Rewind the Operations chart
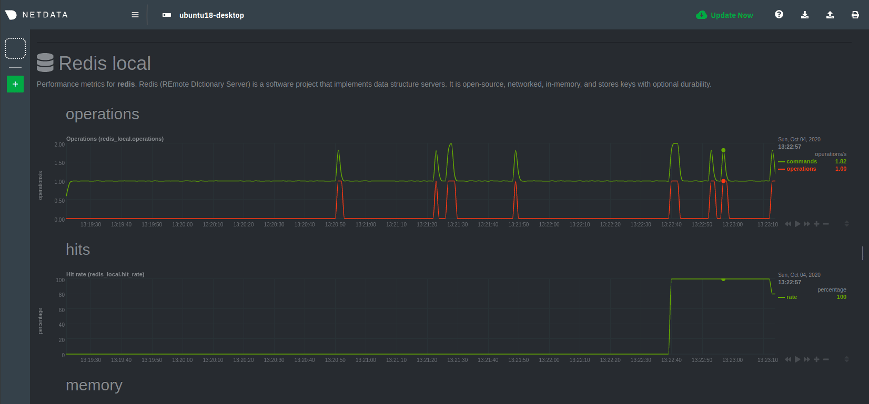869x404 pixels. coord(788,224)
